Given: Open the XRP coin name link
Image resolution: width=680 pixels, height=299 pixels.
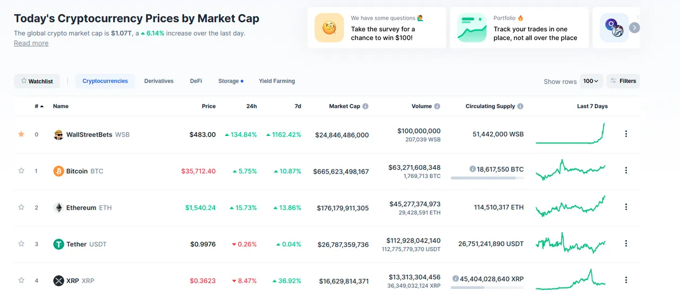Looking at the screenshot, I should click(80, 280).
